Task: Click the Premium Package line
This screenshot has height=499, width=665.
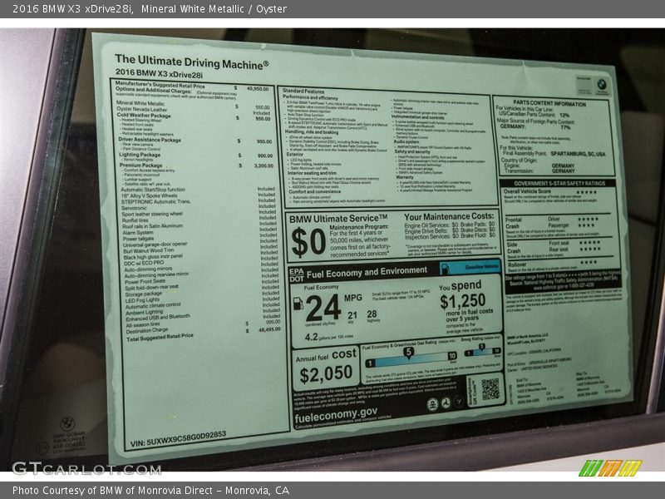Action: pyautogui.click(x=140, y=165)
